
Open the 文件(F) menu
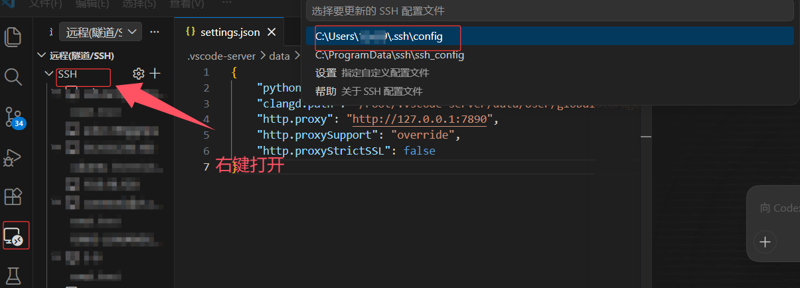(46, 4)
